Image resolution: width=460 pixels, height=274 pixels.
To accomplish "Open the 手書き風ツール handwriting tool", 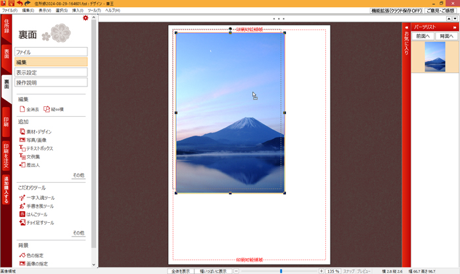I will pos(36,206).
